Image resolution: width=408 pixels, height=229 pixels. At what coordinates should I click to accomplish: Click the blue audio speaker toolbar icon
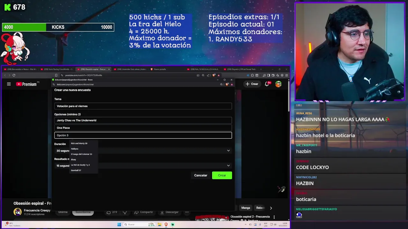[248, 75]
